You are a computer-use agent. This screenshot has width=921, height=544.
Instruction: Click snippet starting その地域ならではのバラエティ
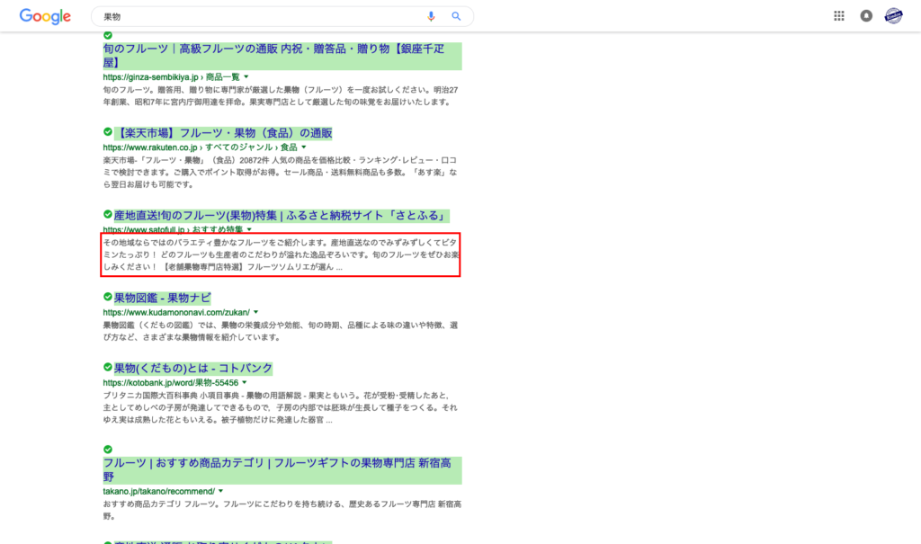click(x=281, y=254)
